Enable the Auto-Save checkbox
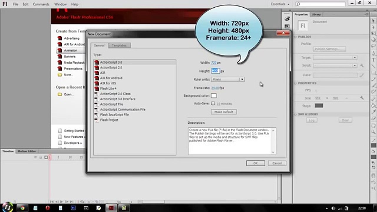 click(x=213, y=103)
